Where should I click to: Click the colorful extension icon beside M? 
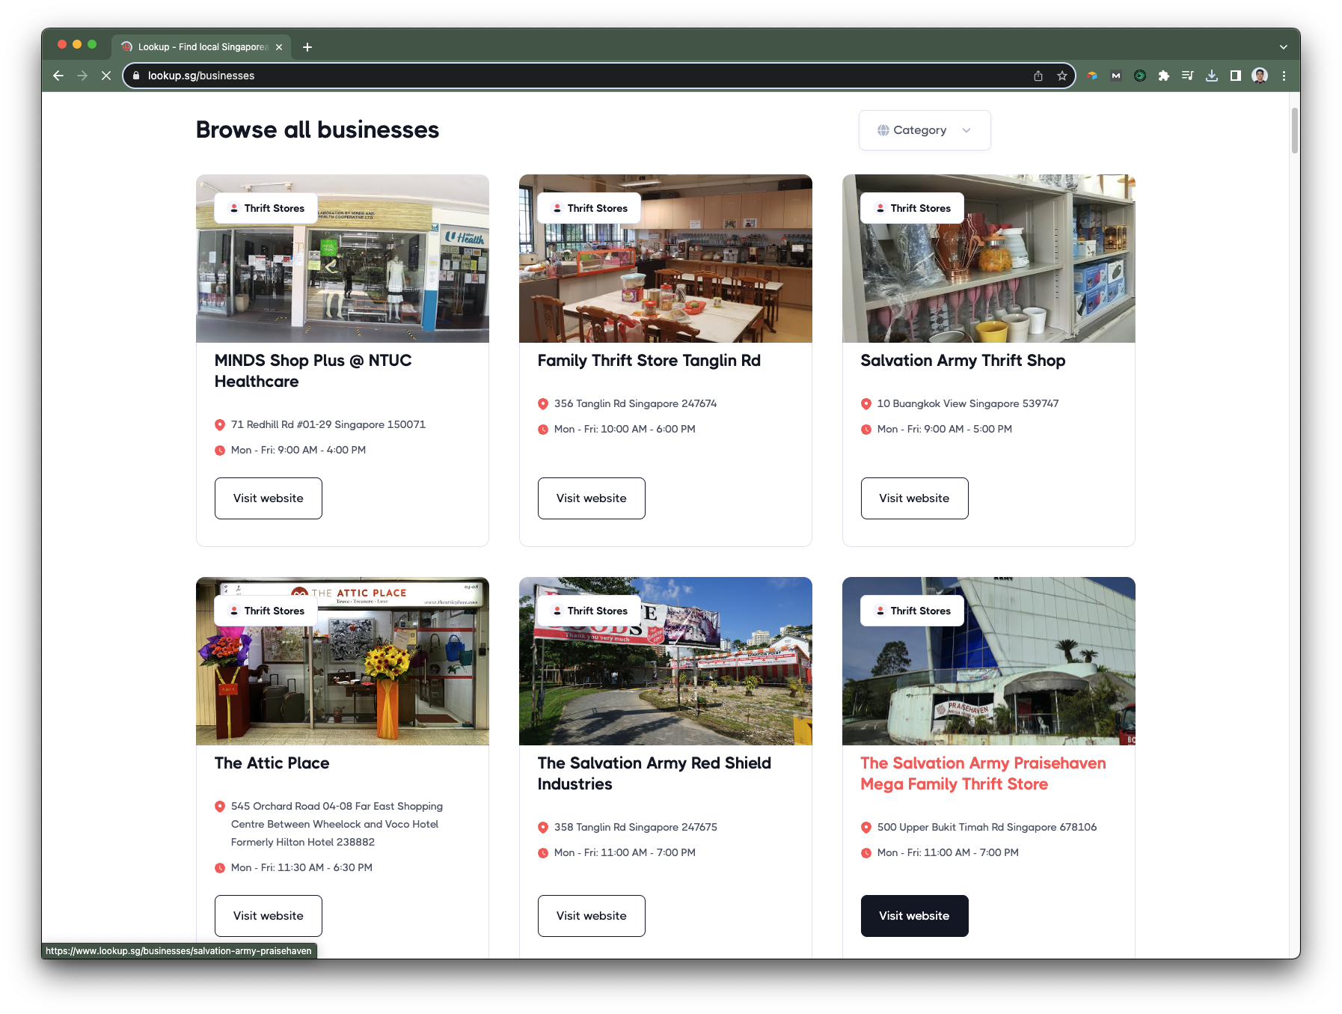pos(1092,76)
